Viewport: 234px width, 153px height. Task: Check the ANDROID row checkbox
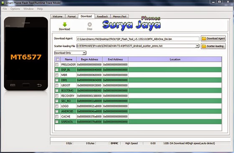57,111
